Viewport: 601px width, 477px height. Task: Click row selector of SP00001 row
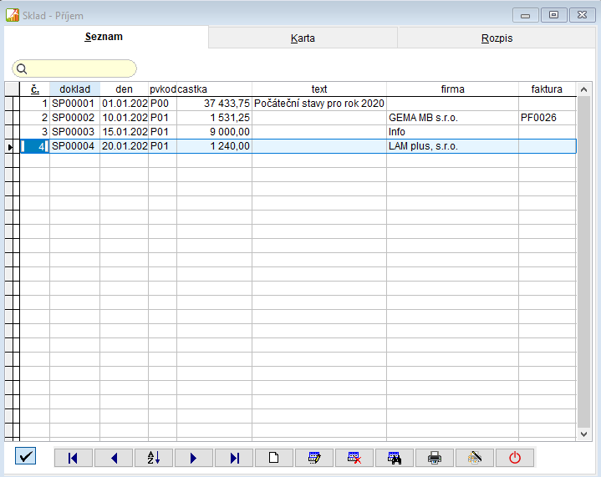(12, 104)
